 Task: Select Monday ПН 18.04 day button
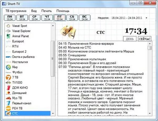[x=10, y=18]
